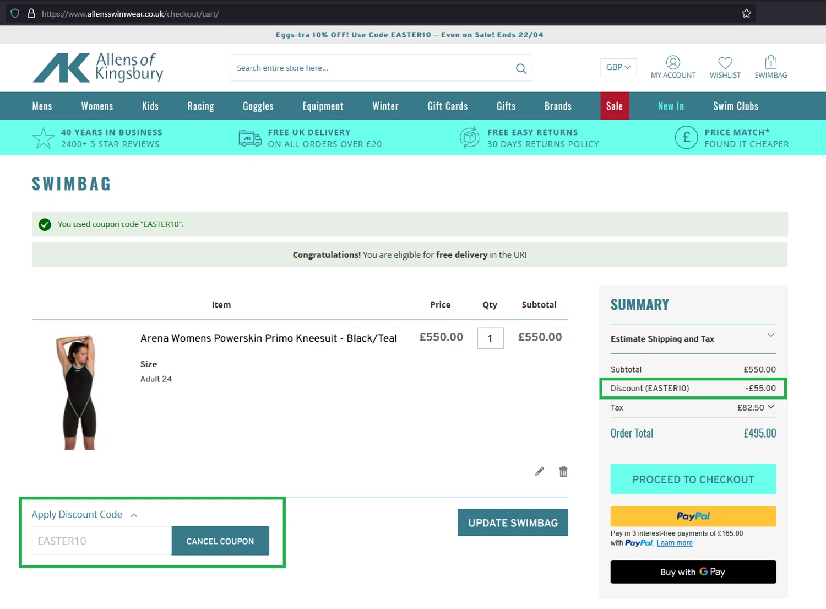Click Proceed to Checkout button
The width and height of the screenshot is (826, 609).
(693, 479)
